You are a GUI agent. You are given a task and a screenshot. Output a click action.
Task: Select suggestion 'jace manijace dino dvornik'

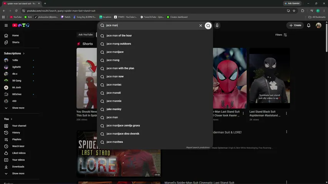(x=155, y=134)
